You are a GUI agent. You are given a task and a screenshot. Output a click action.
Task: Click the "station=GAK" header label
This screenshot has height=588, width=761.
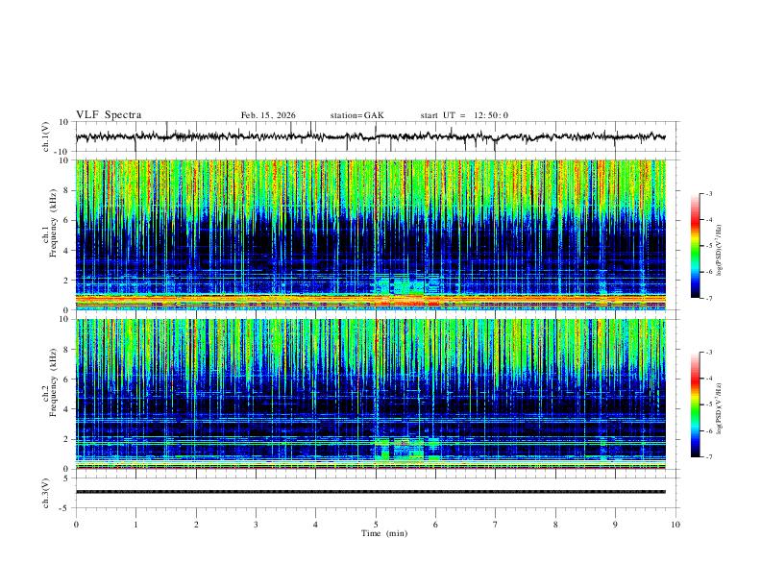click(x=356, y=115)
